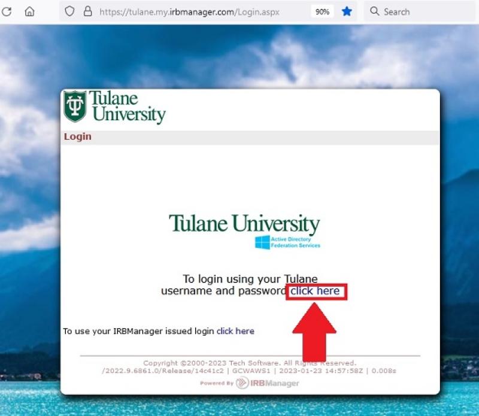Click the magnifier icon in Search box
Viewport: 479px width, 416px height.
point(374,11)
